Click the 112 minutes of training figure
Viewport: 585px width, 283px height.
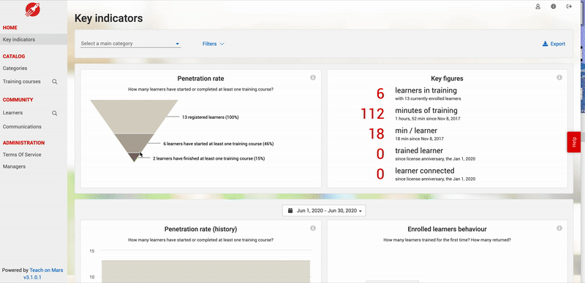pyautogui.click(x=372, y=113)
